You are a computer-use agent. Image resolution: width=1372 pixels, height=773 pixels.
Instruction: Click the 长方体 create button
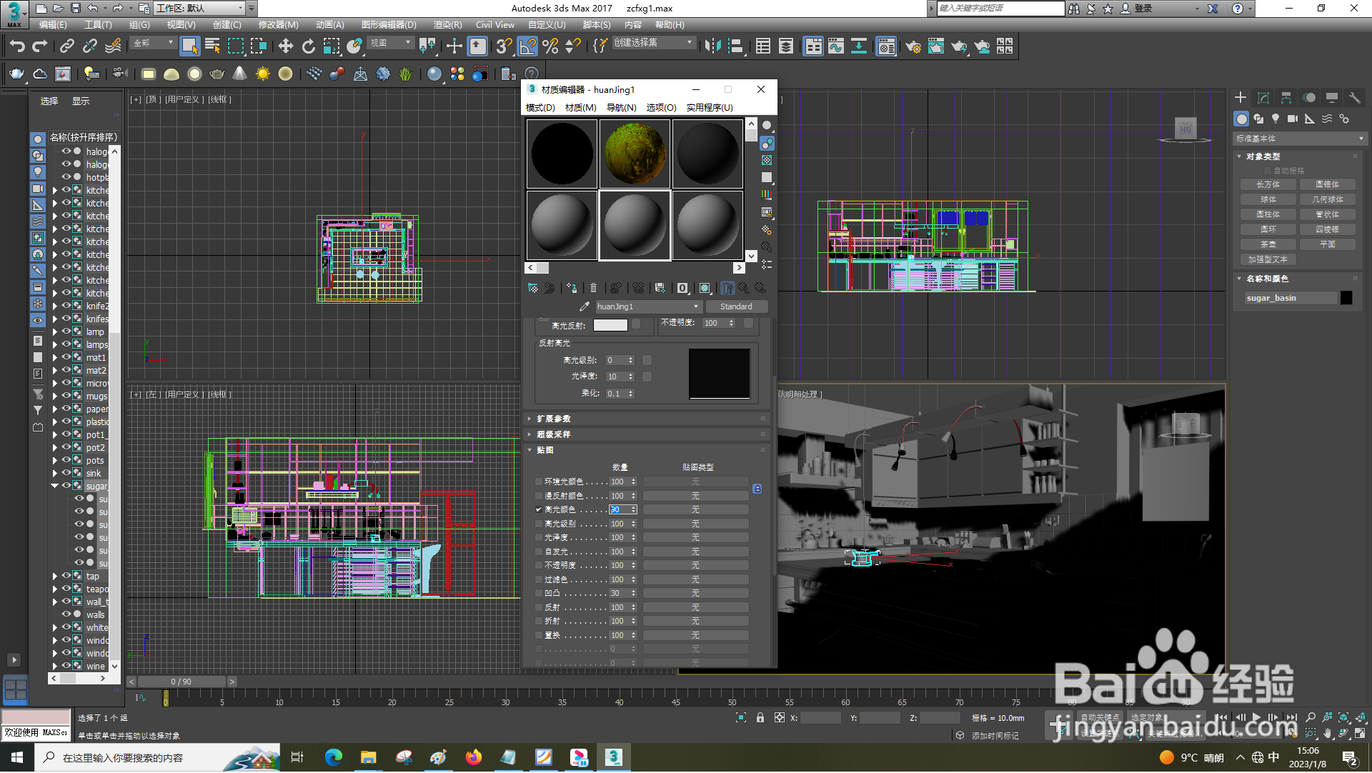tap(1268, 184)
